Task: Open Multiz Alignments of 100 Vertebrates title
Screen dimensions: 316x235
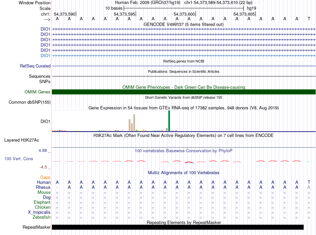Action: click(x=184, y=173)
